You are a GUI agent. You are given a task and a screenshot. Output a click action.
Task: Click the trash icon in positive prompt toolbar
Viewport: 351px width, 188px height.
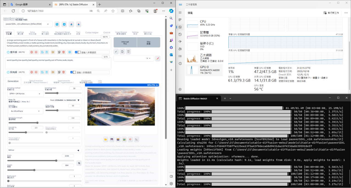(x=64, y=52)
